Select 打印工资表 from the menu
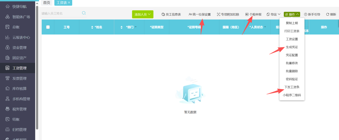 pos(292,31)
